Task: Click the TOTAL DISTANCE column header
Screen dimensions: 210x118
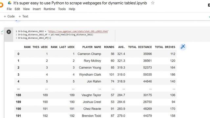Action: [x=140, y=47]
